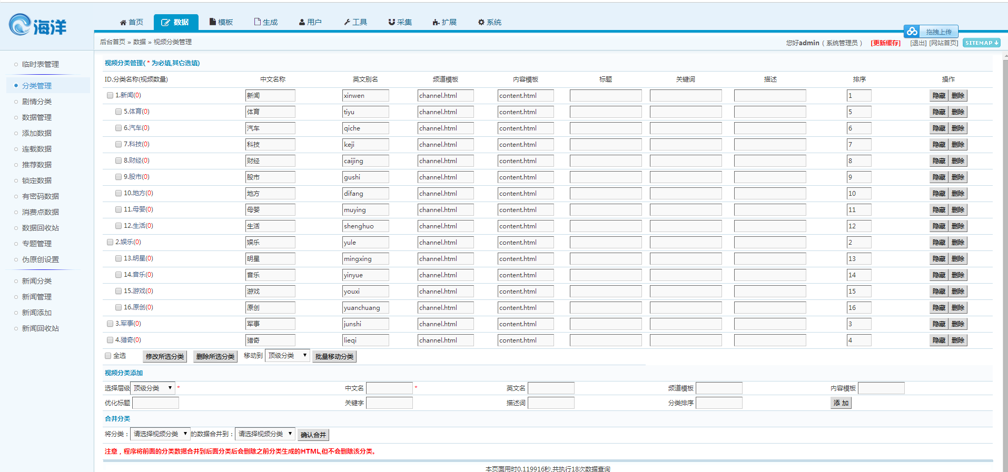Open 伪原创设置 in sidebar

click(x=41, y=259)
